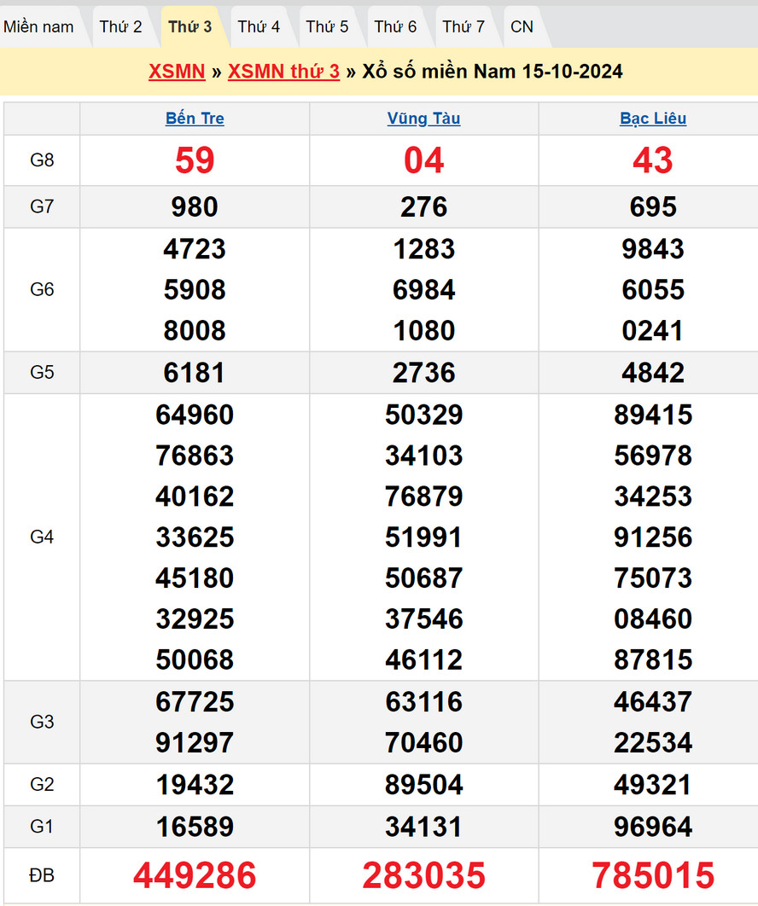
Task: Open the Bến Tre province link
Action: (x=195, y=119)
